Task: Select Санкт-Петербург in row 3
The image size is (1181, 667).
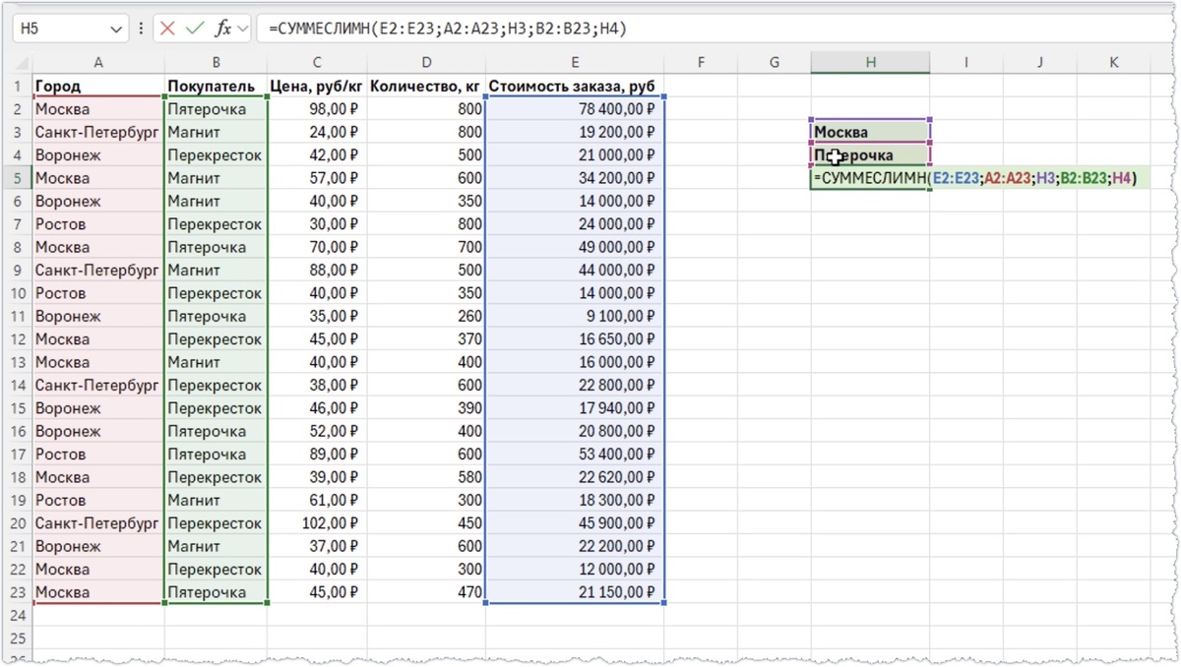Action: (x=98, y=132)
